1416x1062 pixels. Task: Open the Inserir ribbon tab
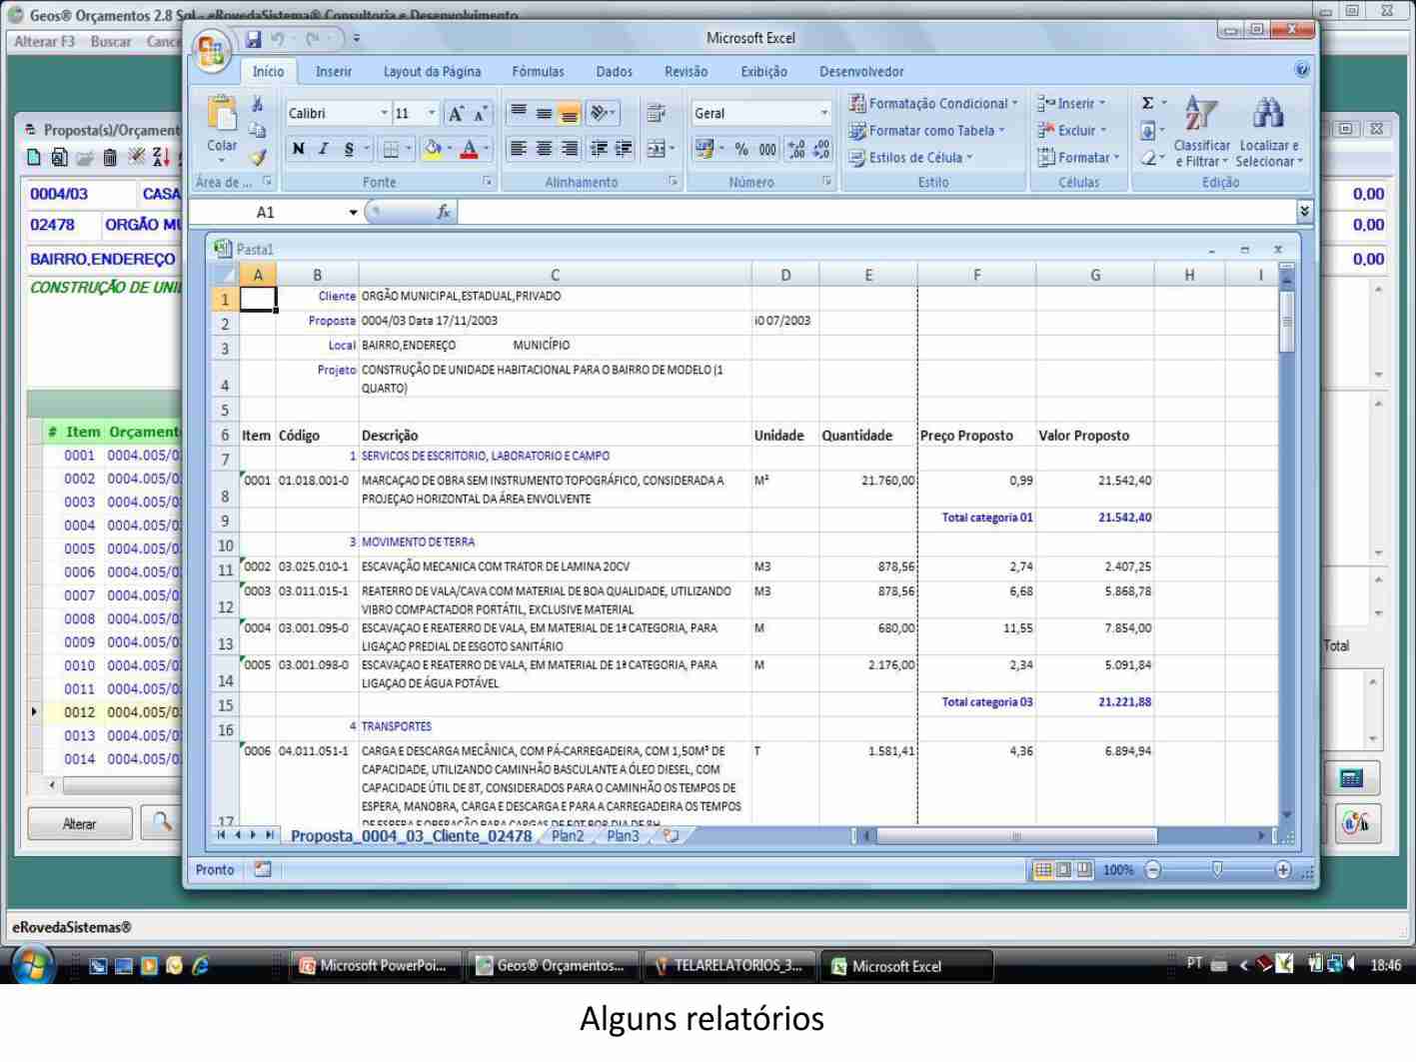(334, 72)
